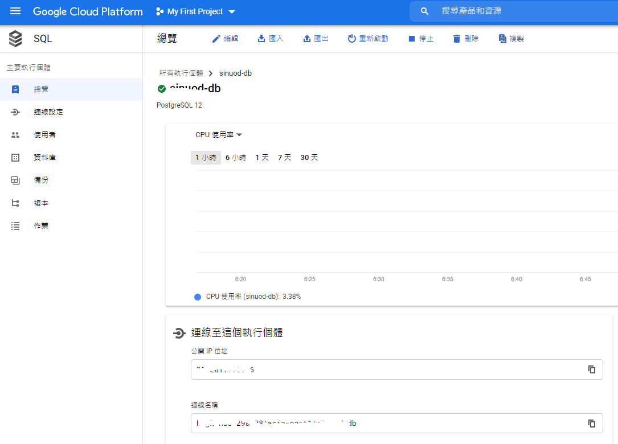The image size is (618, 444).
Task: Click the SQL stacked layers logo icon
Action: click(15, 39)
